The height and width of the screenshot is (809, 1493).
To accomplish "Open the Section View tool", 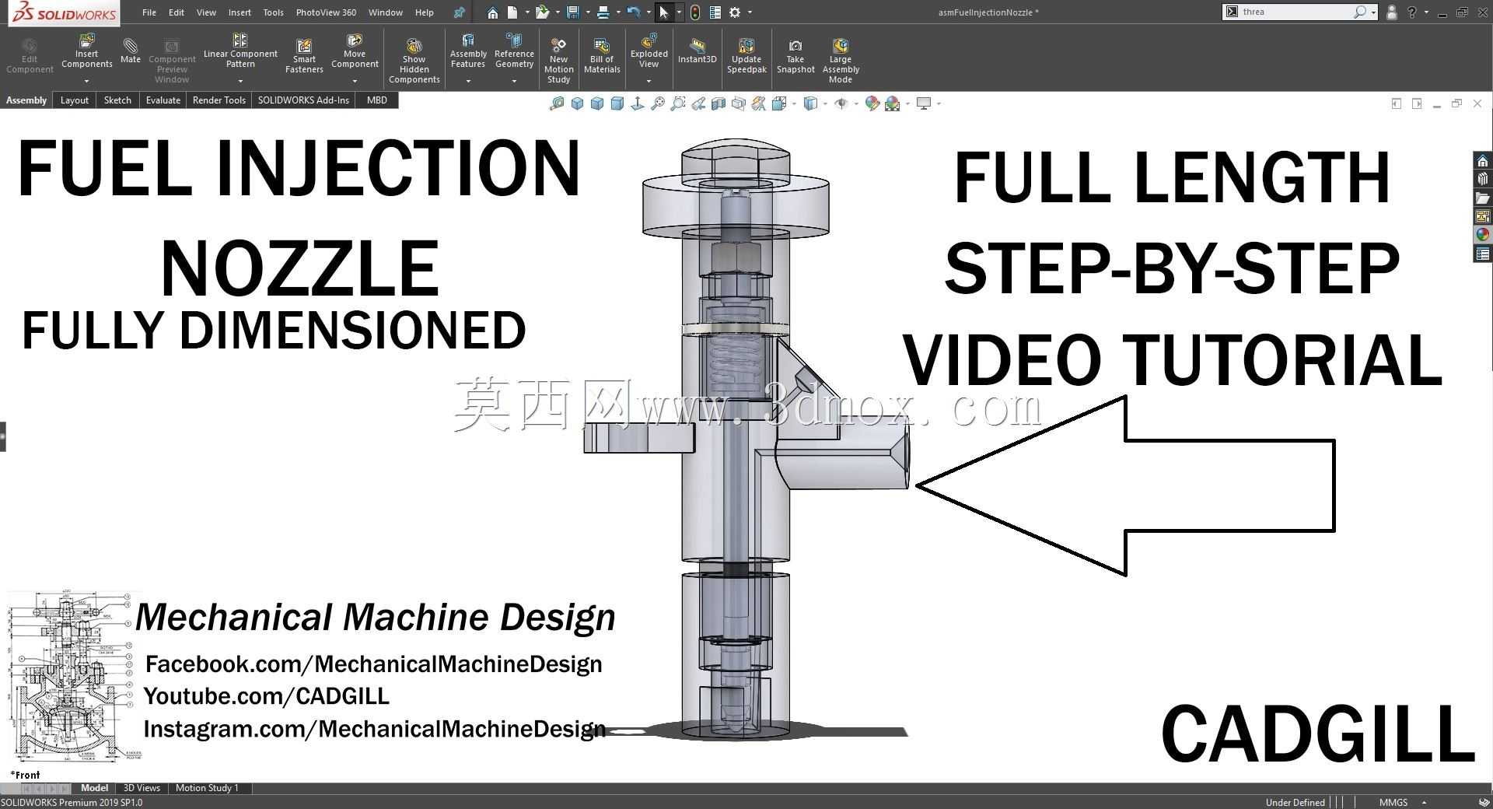I will pos(719,103).
